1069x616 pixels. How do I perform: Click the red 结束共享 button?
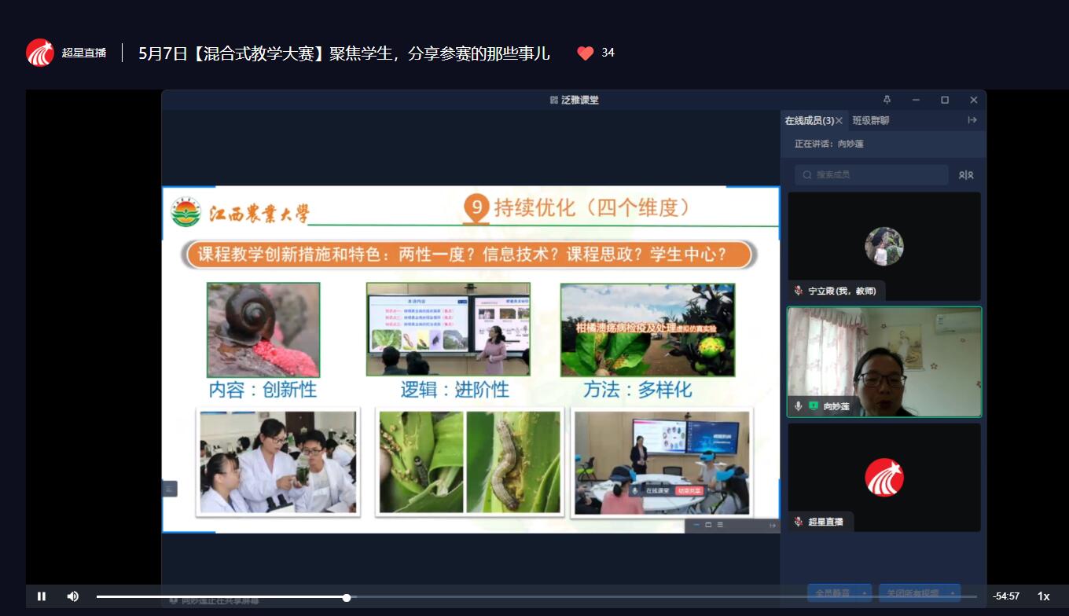point(688,490)
